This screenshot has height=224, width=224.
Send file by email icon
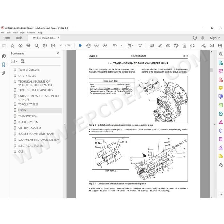click(x=212, y=45)
